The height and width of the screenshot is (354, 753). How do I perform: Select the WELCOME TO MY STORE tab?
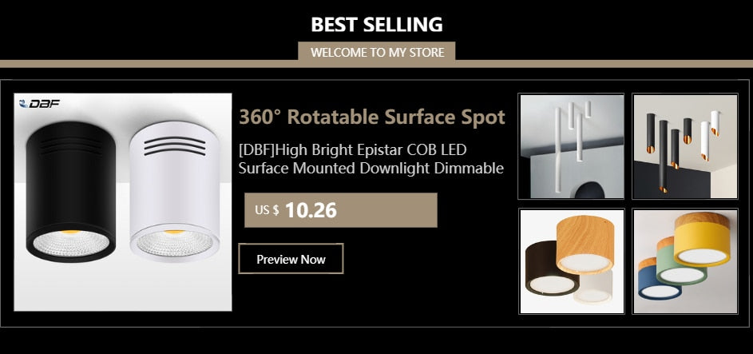click(x=376, y=53)
